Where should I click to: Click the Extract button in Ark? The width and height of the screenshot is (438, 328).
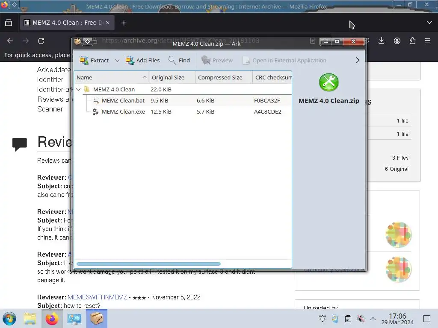[x=95, y=60]
